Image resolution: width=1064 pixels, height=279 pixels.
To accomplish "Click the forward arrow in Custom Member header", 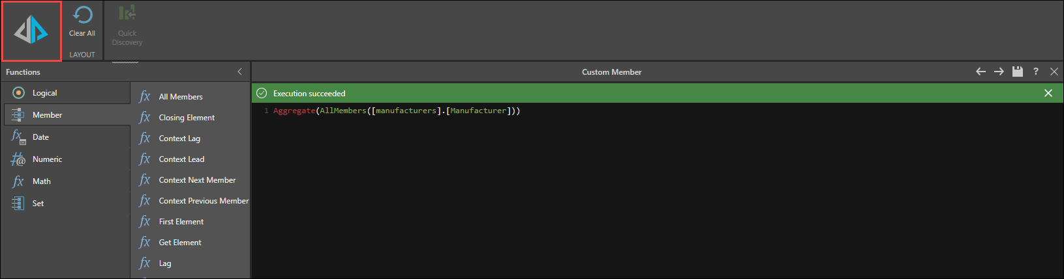I will pyautogui.click(x=999, y=72).
